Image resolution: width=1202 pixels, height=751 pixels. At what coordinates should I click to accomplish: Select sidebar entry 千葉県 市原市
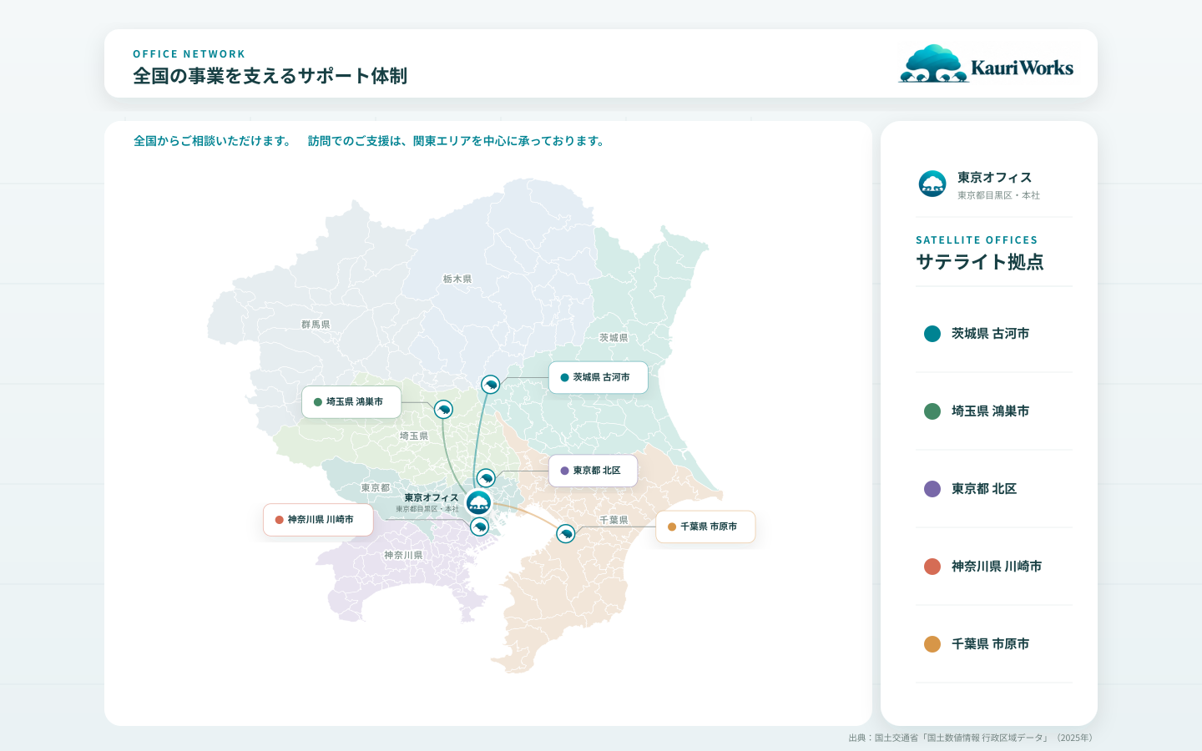993,644
